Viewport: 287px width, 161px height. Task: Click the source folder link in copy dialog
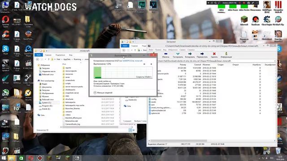click(x=127, y=61)
